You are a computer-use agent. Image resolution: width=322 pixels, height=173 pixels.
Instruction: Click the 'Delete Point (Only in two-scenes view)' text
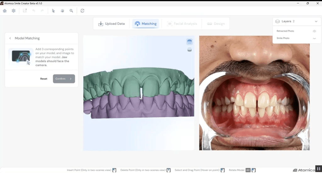pyautogui.click(x=143, y=170)
